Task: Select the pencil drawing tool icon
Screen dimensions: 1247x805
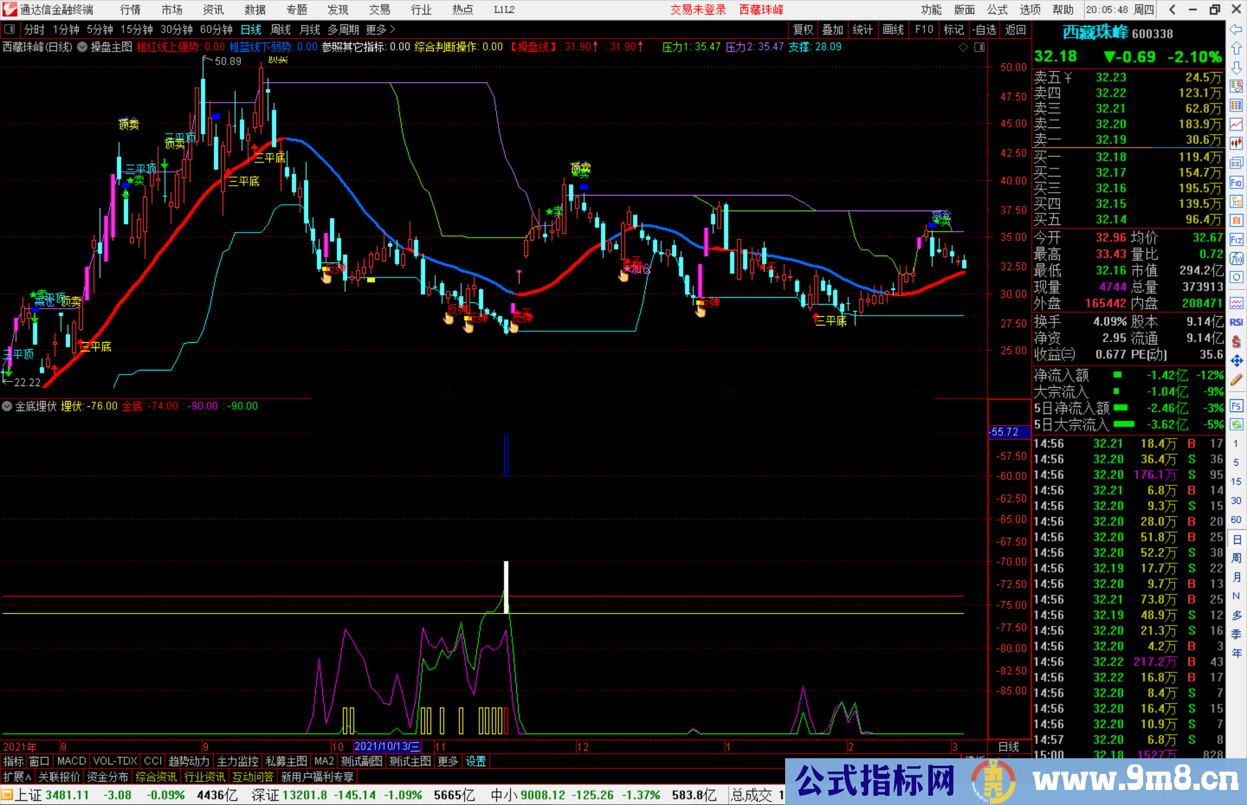Action: coord(1236,380)
